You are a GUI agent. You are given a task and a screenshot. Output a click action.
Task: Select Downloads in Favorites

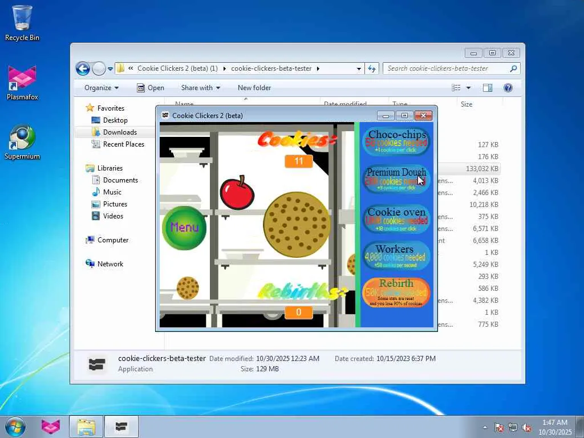[x=120, y=132]
